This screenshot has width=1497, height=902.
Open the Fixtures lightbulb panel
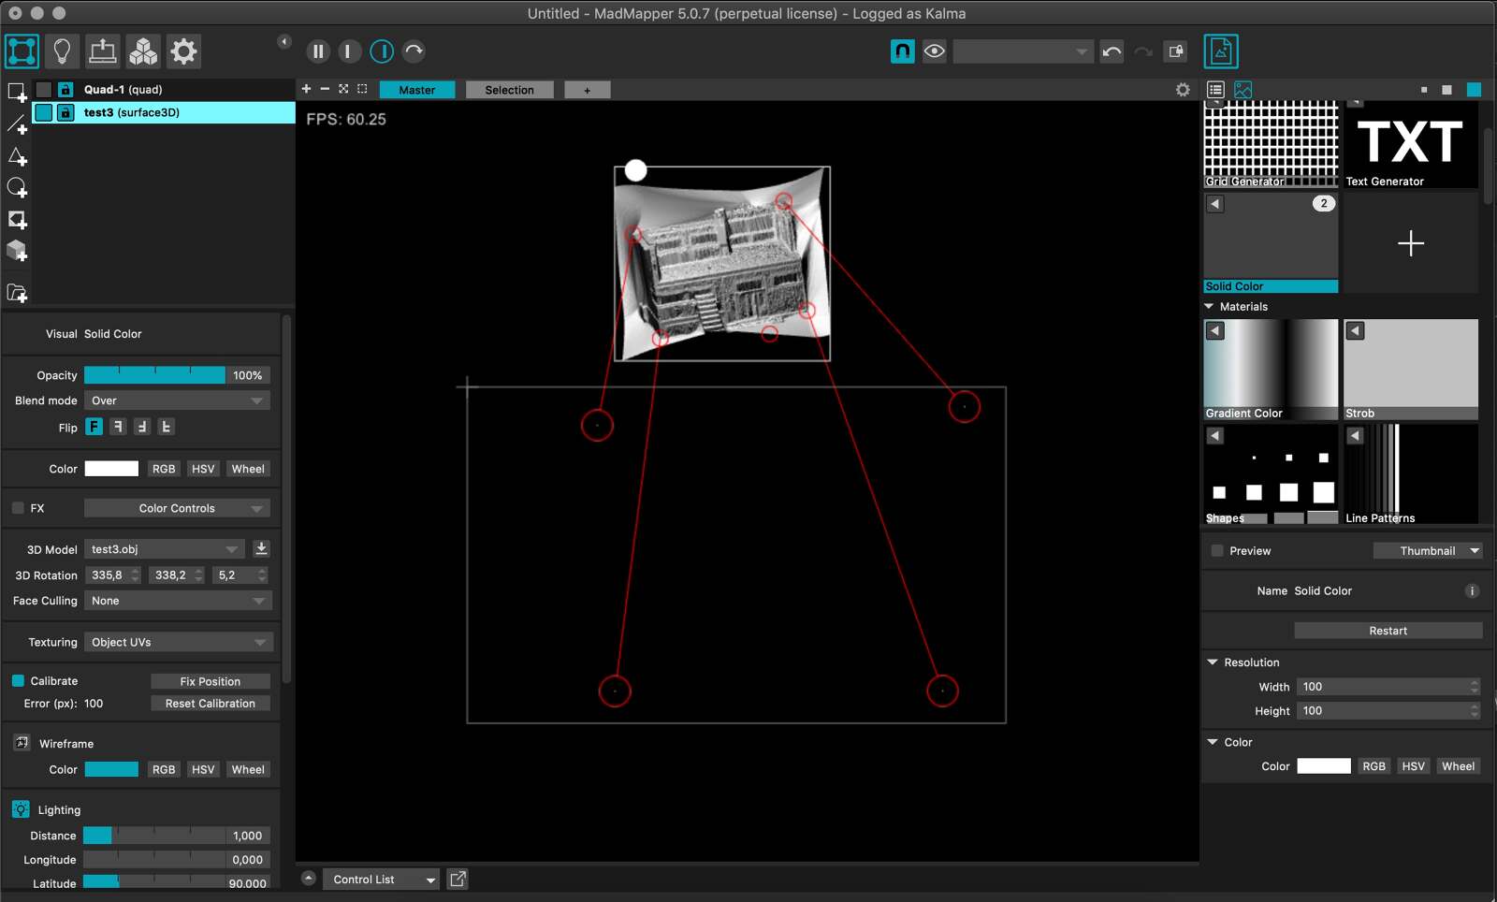(62, 51)
